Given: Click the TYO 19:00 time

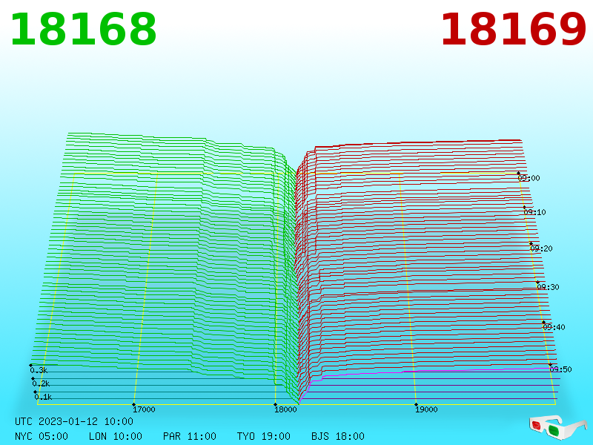Looking at the screenshot, I should click(264, 436).
